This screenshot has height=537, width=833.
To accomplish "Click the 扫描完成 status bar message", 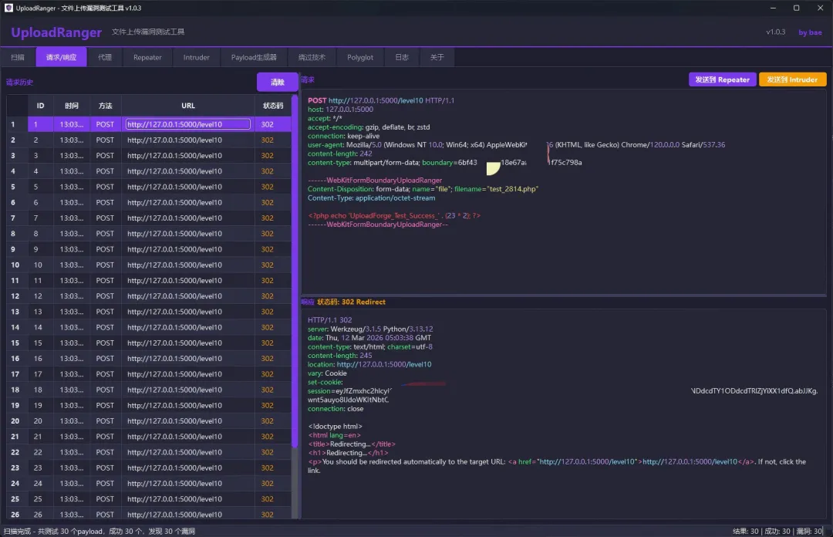I will 99,531.
